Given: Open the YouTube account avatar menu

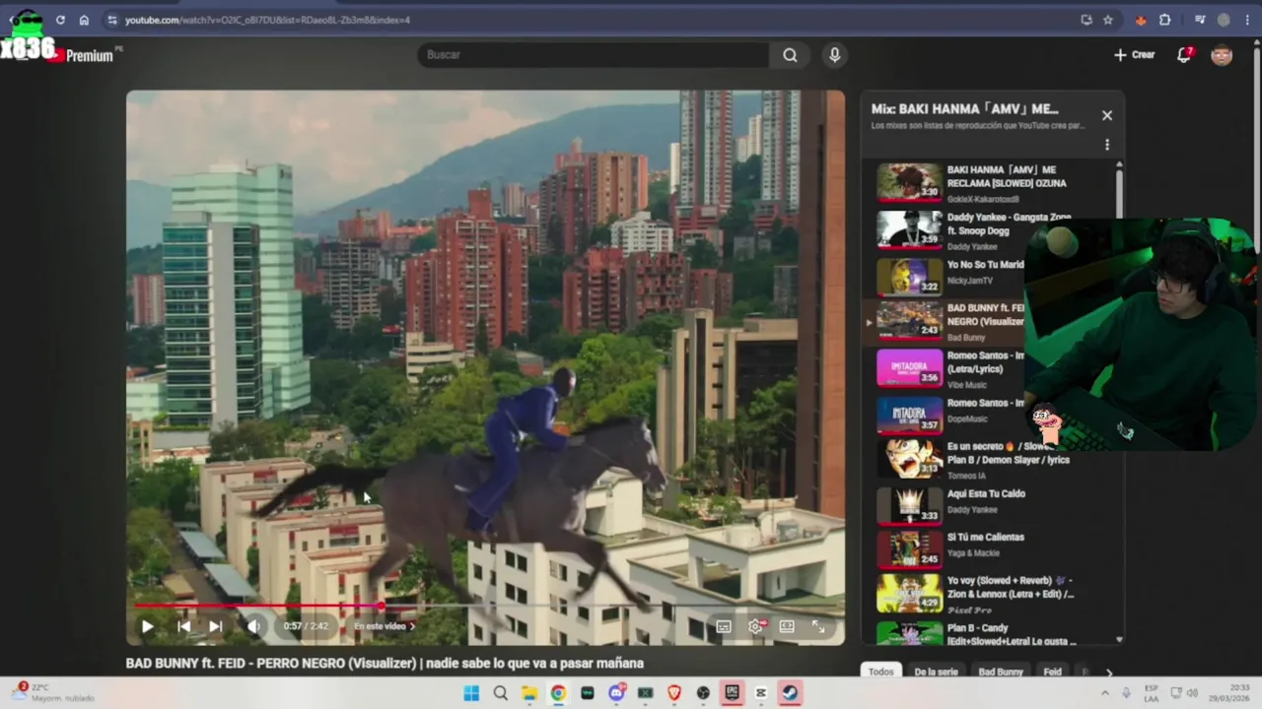Looking at the screenshot, I should point(1222,55).
